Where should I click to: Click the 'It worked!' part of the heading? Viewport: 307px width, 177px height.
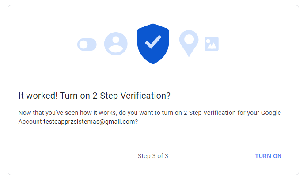pyautogui.click(x=38, y=96)
